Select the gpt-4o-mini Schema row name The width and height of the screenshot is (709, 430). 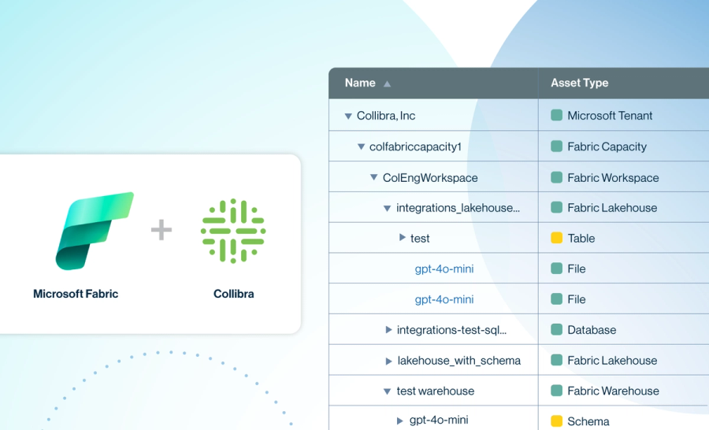[439, 420]
